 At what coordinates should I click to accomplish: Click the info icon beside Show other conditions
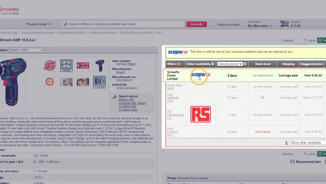[286, 143]
